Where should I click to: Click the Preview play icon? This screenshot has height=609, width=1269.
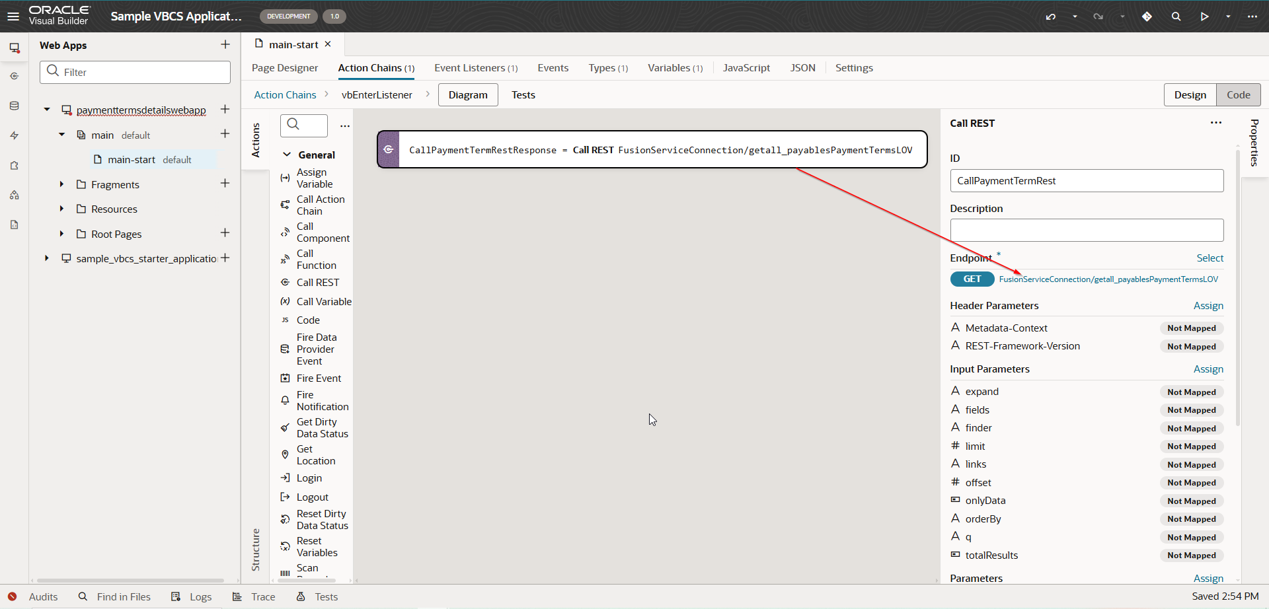1204,17
